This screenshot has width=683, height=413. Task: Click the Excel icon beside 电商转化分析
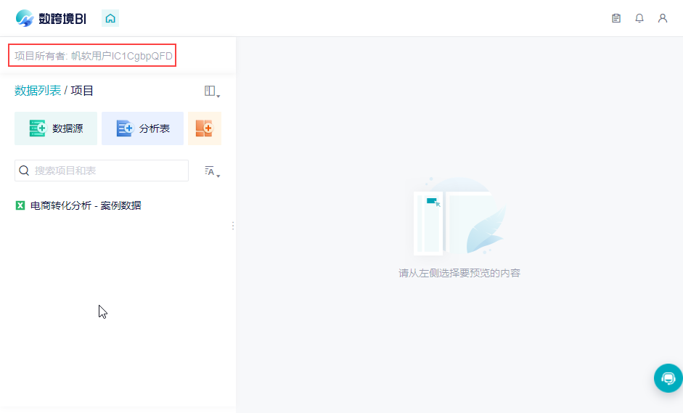[20, 205]
